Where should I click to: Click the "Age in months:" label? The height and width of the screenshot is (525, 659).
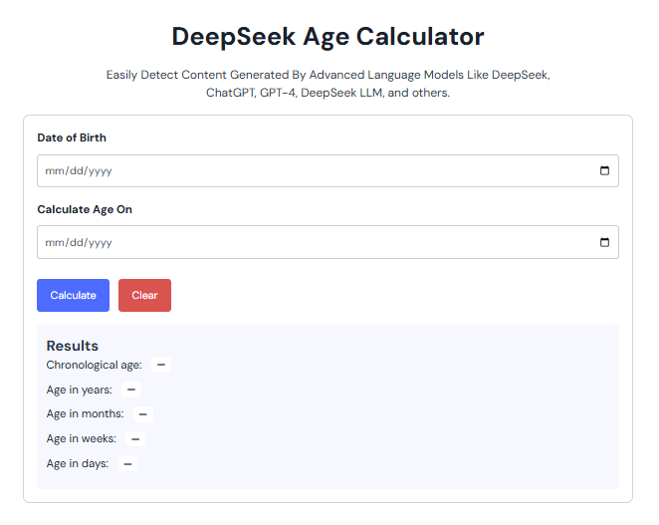pos(85,414)
